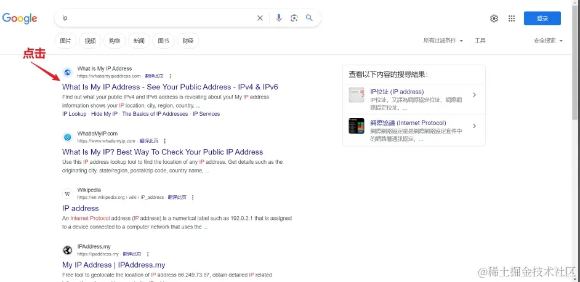Screen dimensions: 580x282
Task: Click the magnifier search icon
Action: click(309, 18)
